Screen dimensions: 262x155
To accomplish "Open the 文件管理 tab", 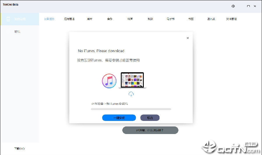I will coord(231,19).
